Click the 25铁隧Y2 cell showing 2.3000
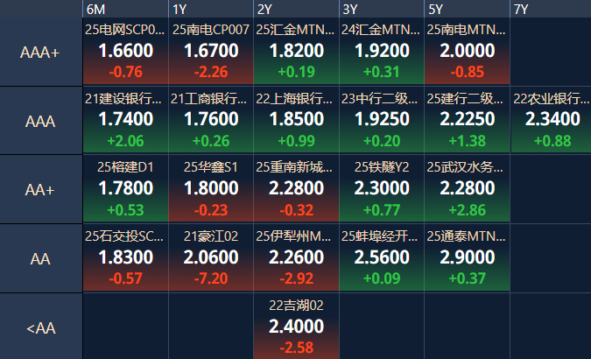The image size is (591, 359). tap(382, 189)
